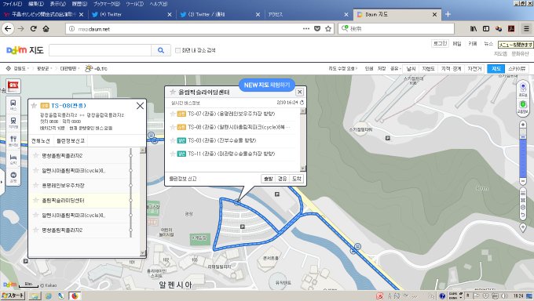Show restaurants via fork-and-knife icon
Screen dimensions: 534x301
click(x=13, y=140)
